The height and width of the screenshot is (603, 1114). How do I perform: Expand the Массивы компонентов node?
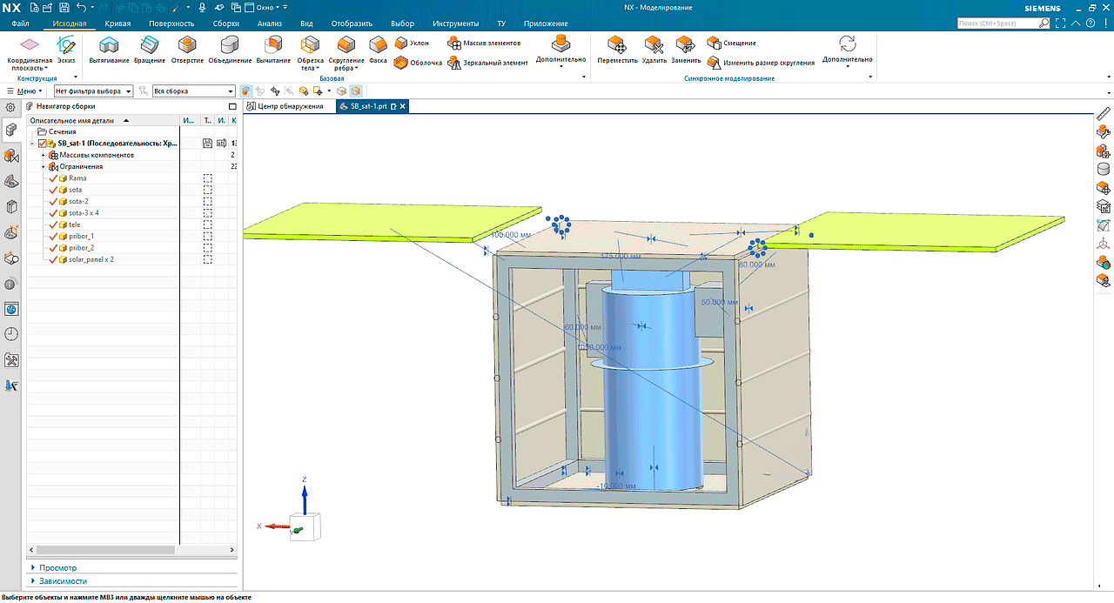point(43,155)
